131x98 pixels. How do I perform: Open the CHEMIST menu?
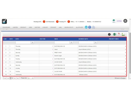point(45,27)
